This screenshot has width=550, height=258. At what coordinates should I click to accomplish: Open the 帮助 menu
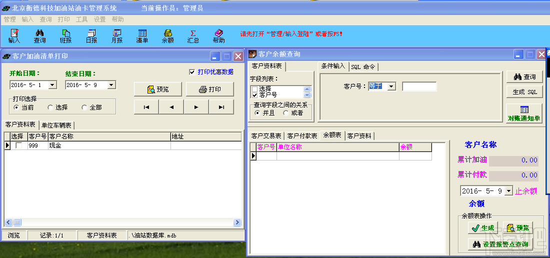[x=118, y=19]
